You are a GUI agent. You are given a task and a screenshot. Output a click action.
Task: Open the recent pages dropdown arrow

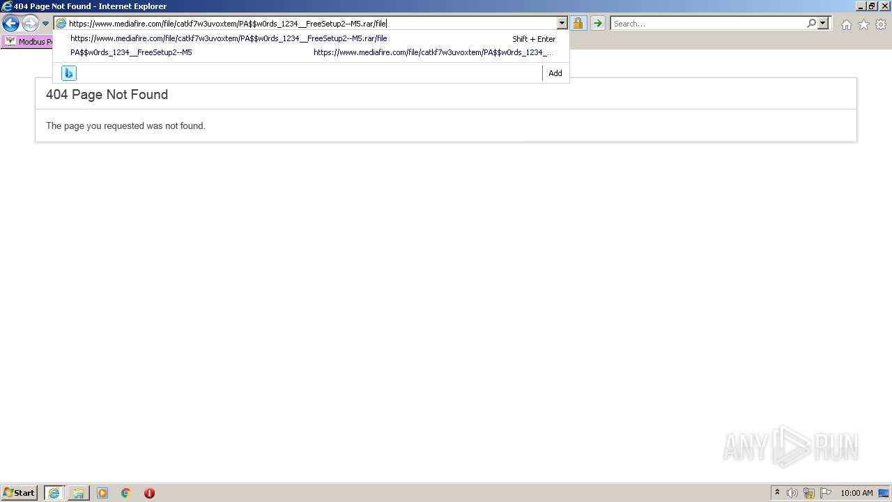click(x=45, y=24)
